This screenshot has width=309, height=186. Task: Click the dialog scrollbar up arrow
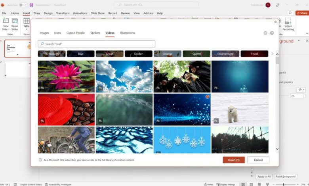click(x=277, y=54)
